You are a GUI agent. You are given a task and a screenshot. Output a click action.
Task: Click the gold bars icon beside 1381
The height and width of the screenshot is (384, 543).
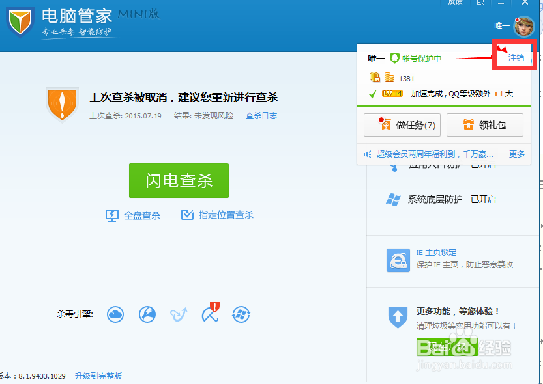(x=389, y=77)
